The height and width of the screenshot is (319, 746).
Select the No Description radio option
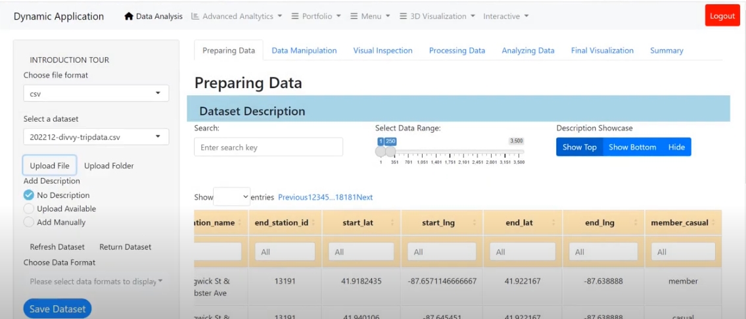pos(29,195)
